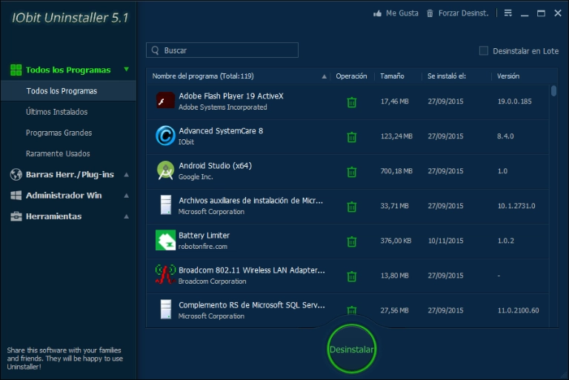Click the Google Inc. publisher text
Image resolution: width=569 pixels, height=380 pixels.
pos(196,177)
